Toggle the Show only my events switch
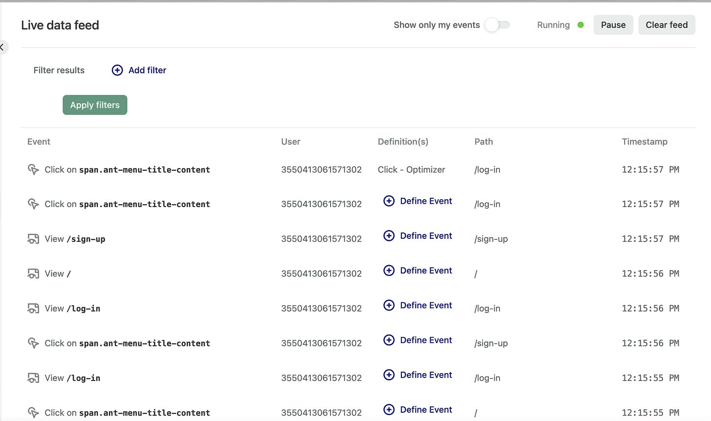 coord(497,25)
